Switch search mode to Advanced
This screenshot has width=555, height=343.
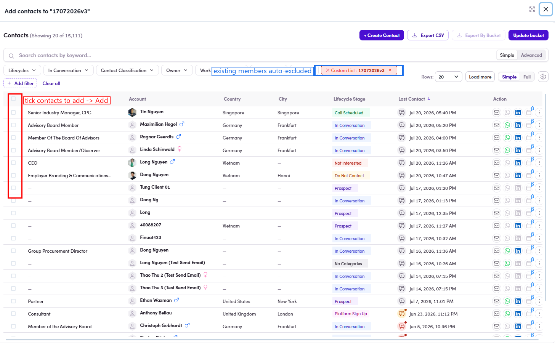point(531,55)
